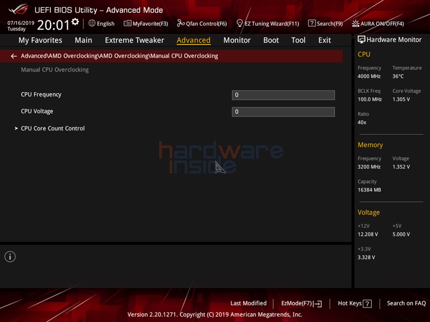430x322 pixels.
Task: Click the 3200 MHz memory frequency value
Action: point(369,167)
